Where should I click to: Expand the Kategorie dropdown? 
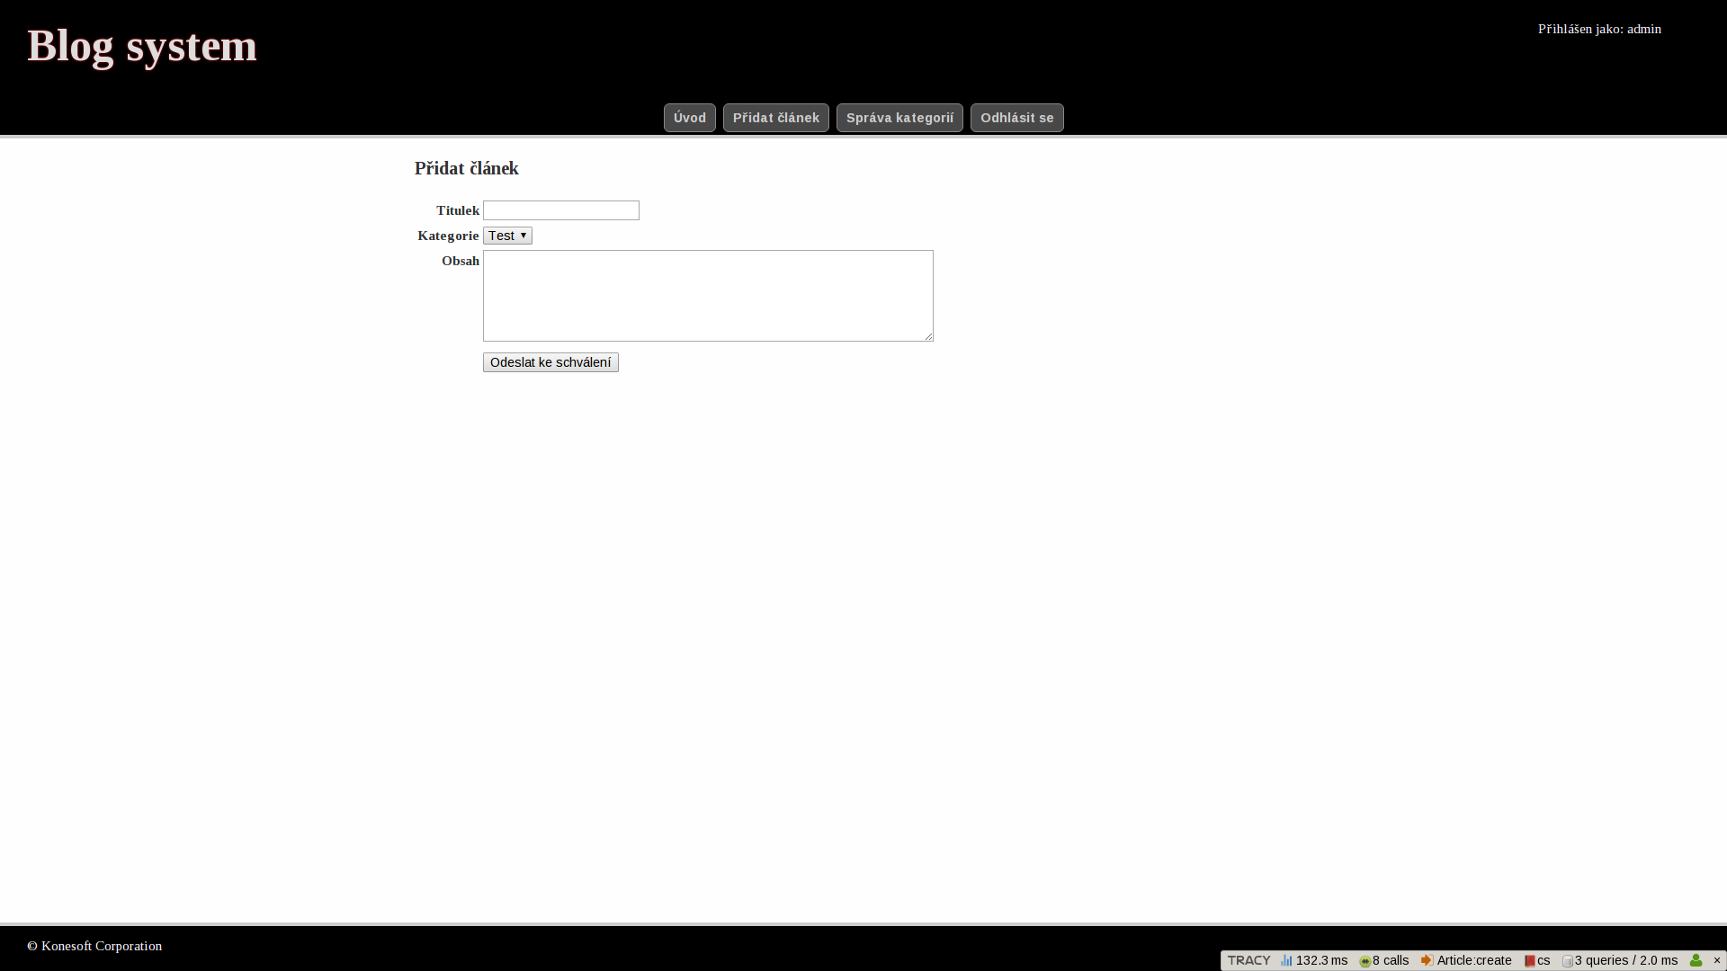click(507, 236)
